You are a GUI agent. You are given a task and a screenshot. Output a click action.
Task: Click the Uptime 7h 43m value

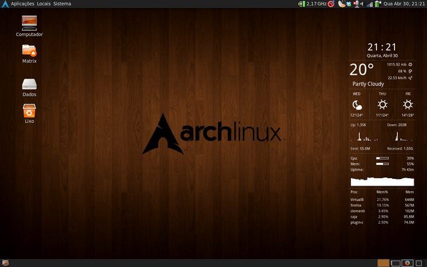coord(408,170)
